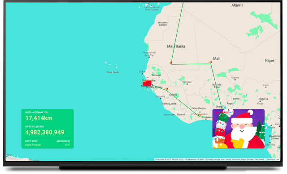Click the Mauritania country label

176,46
